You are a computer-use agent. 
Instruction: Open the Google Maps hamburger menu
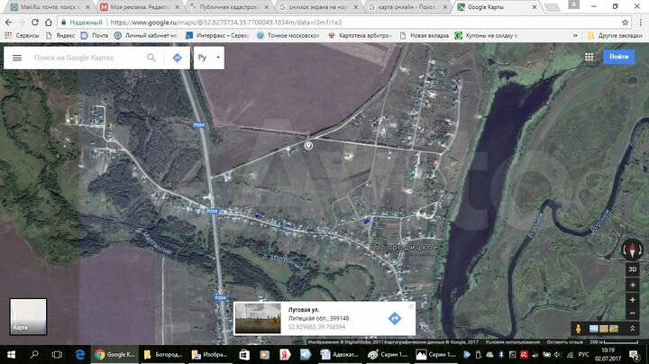click(x=17, y=58)
